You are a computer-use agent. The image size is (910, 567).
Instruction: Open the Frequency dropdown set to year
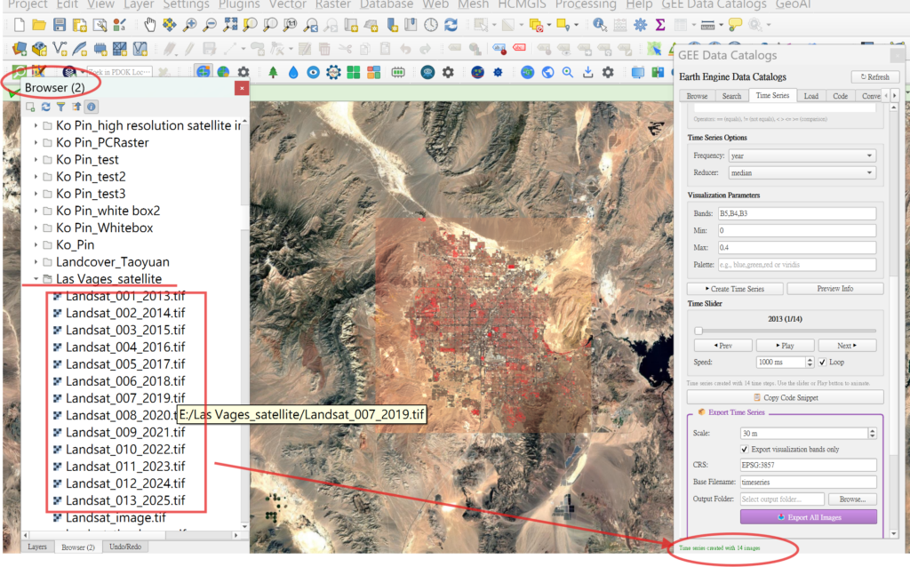(802, 156)
